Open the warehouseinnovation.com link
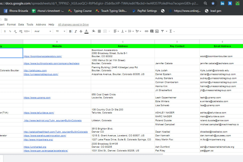The width and height of the screenshot is (243, 162). point(45,135)
